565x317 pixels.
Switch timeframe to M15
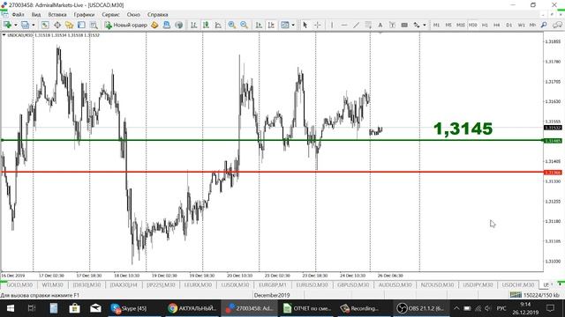coord(461,25)
